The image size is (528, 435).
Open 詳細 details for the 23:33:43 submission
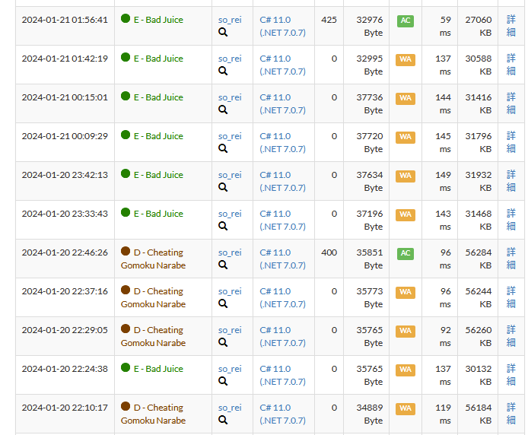(x=511, y=220)
